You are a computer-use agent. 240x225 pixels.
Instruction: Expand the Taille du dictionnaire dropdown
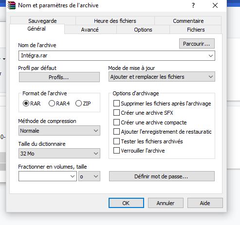59,154
